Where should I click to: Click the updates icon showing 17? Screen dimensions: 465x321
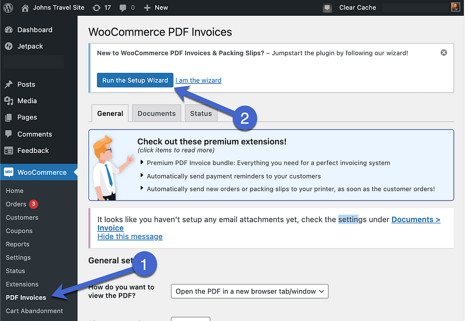tap(96, 8)
